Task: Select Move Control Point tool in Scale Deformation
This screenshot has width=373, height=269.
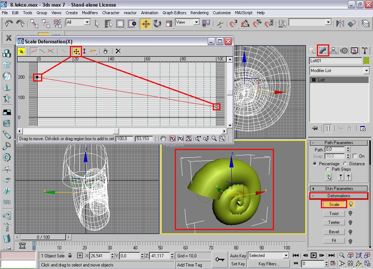Action: coord(76,51)
